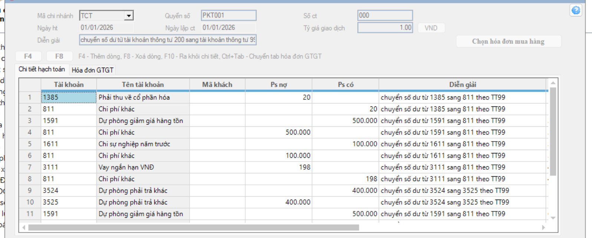The height and width of the screenshot is (238, 592).
Task: Edit the Diễn giải description field
Action: coord(168,40)
